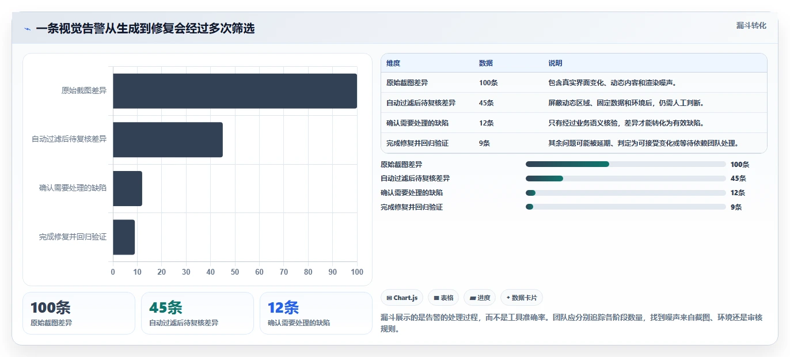This screenshot has height=357, width=790.
Task: Click the blue 12条 stat card
Action: 316,313
